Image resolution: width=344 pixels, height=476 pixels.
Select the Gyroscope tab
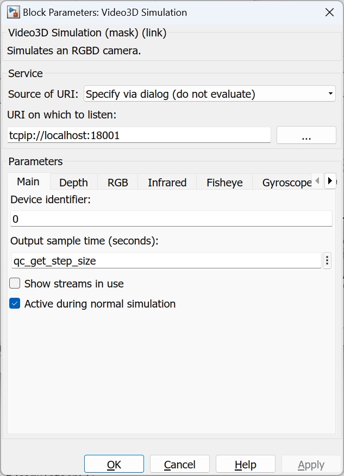click(286, 183)
